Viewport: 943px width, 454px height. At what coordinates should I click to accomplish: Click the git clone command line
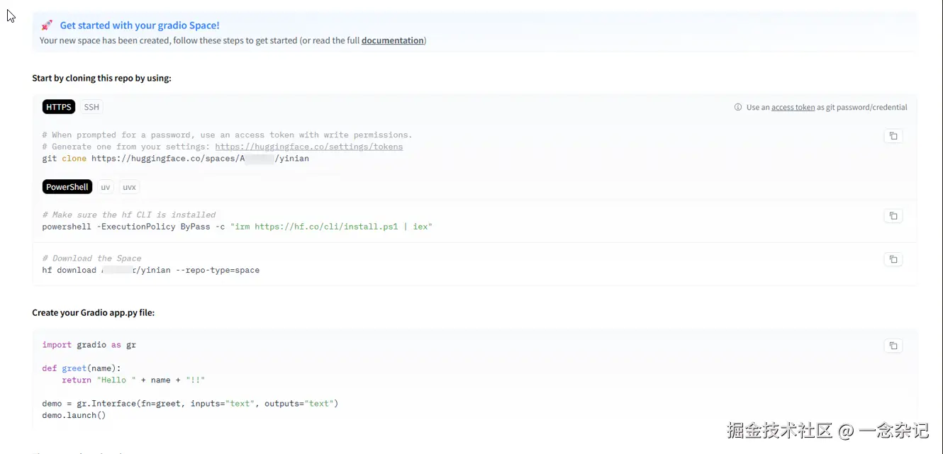point(176,159)
